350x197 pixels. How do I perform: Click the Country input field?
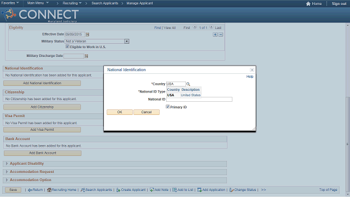pyautogui.click(x=176, y=84)
